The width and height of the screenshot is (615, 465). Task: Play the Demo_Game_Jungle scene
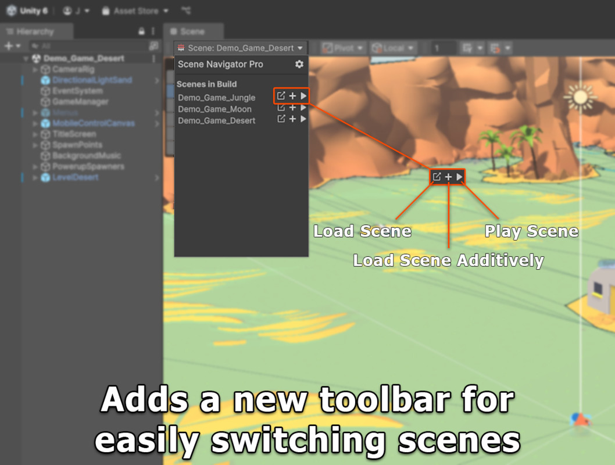[303, 96]
